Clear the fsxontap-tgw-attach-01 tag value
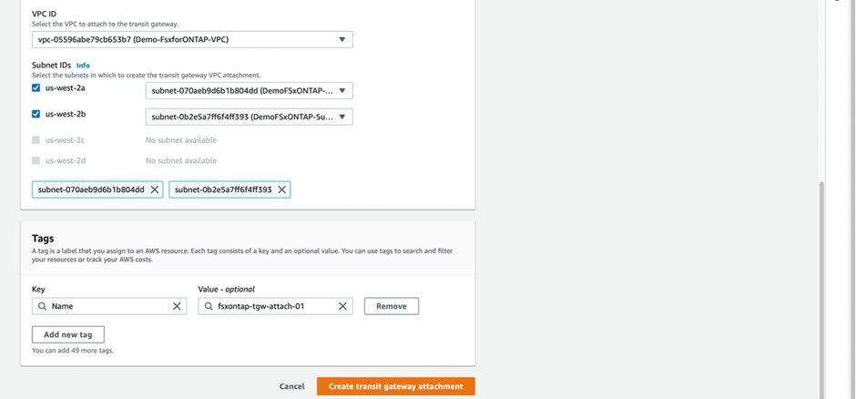 [x=342, y=306]
